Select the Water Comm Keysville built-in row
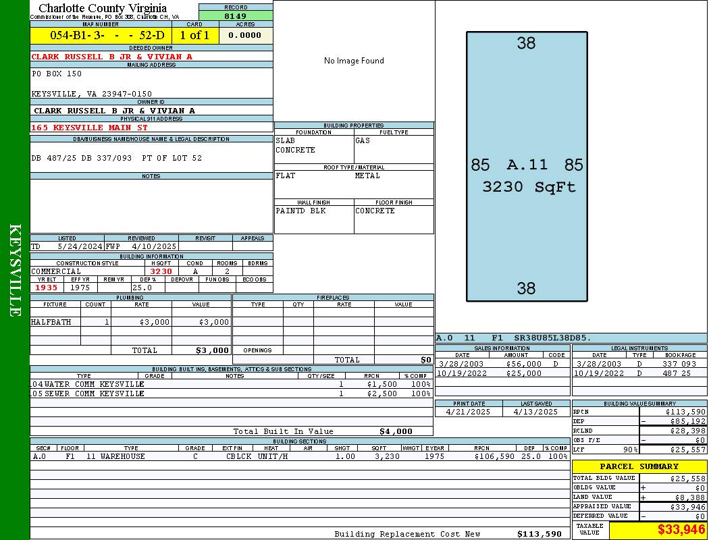 pyautogui.click(x=231, y=384)
